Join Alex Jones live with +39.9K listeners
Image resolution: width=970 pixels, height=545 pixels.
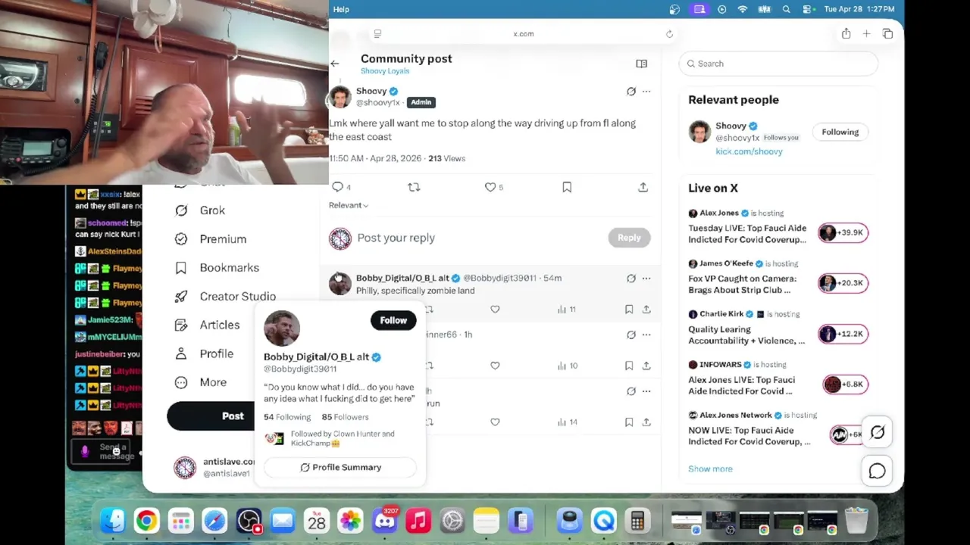point(843,232)
